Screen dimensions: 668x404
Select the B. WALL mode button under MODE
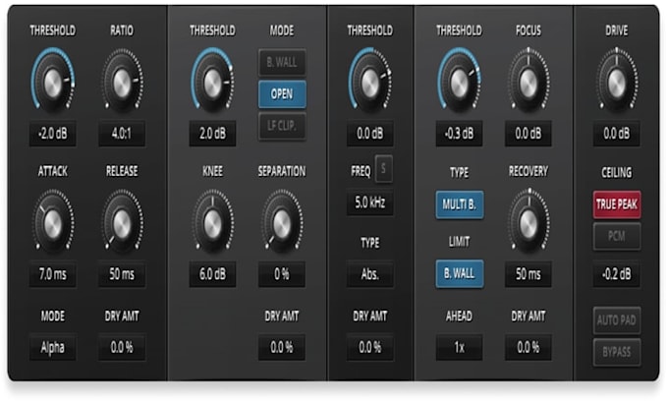(x=282, y=63)
